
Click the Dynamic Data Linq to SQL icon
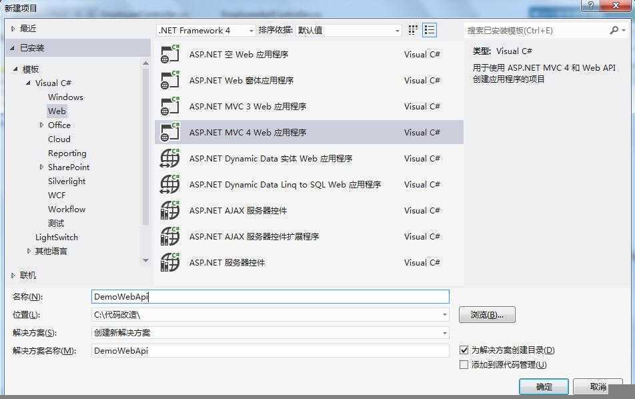(170, 184)
